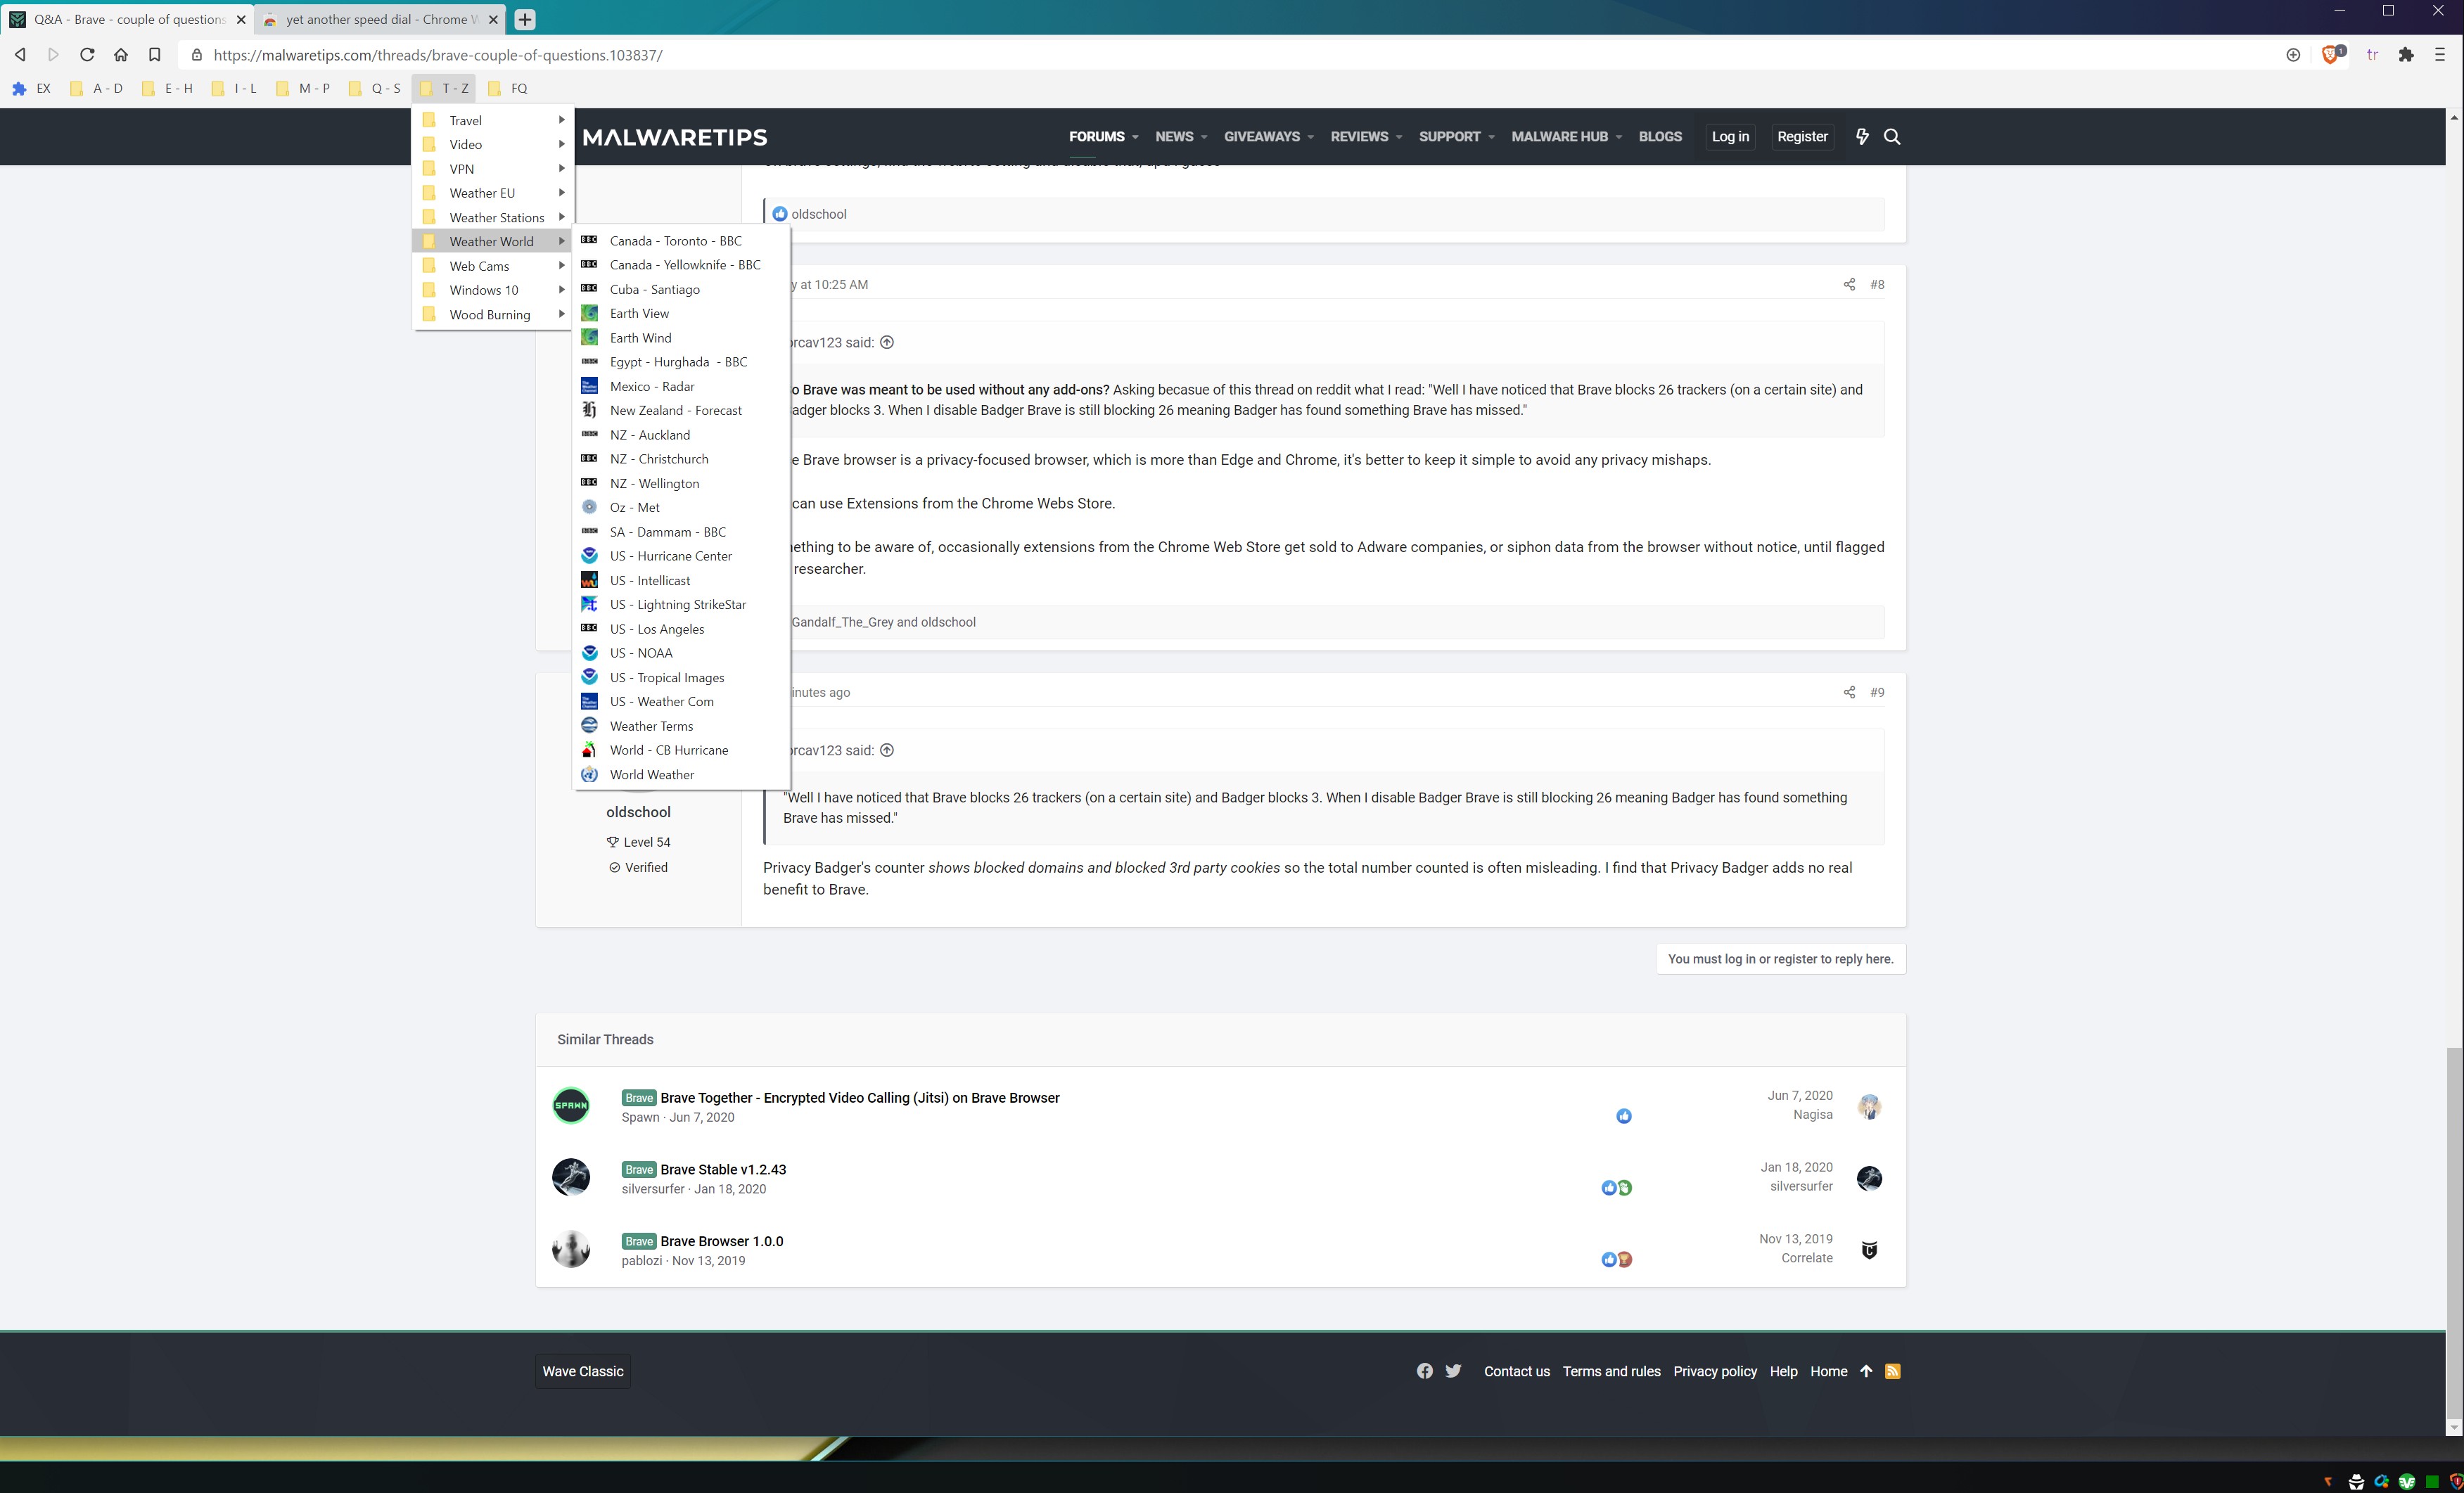Viewport: 2464px width, 1493px height.
Task: Expand the FORUMS dropdown arrow
Action: point(1135,137)
